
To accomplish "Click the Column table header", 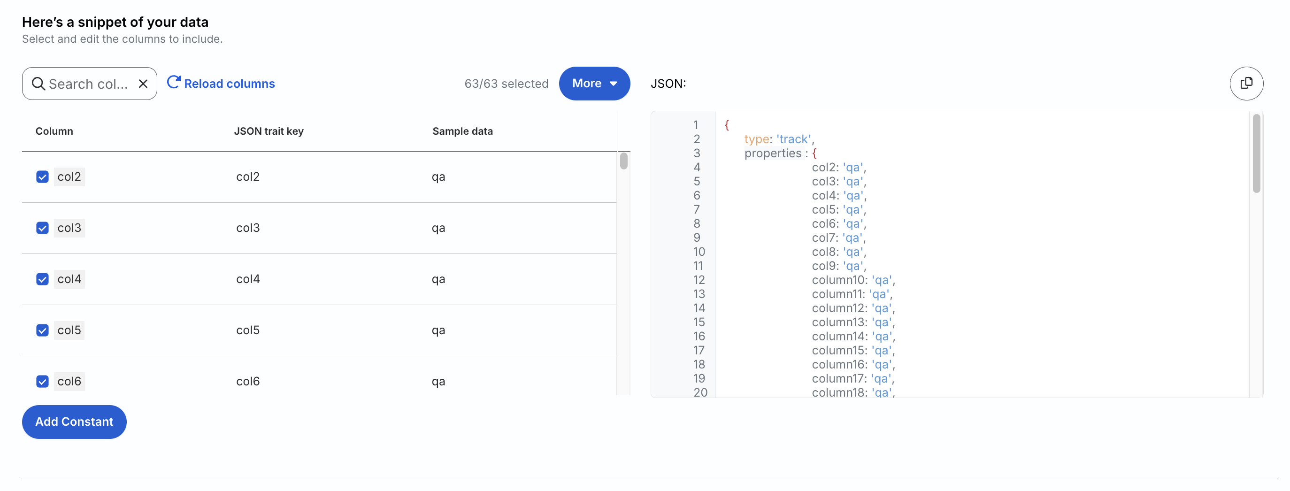I will click(54, 131).
